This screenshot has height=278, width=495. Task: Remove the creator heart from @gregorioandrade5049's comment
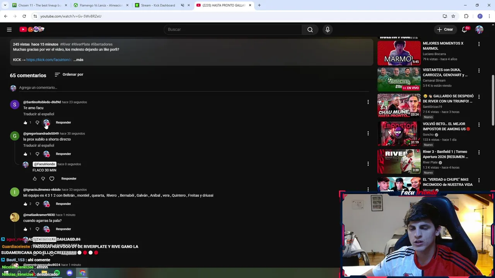pyautogui.click(x=46, y=154)
